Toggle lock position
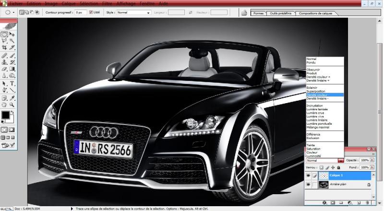The height and width of the screenshot is (211, 384). coord(333,167)
